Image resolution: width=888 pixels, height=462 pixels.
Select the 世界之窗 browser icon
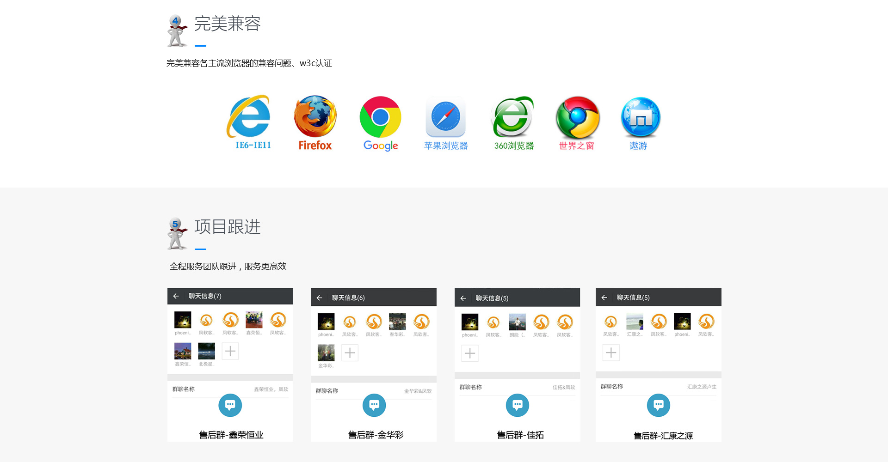tap(578, 117)
